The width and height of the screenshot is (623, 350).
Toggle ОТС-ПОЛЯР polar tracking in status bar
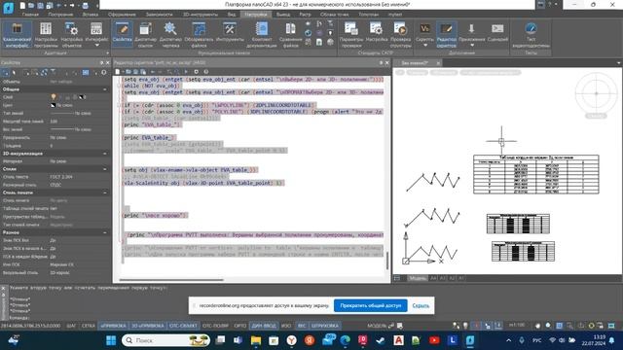(216, 326)
